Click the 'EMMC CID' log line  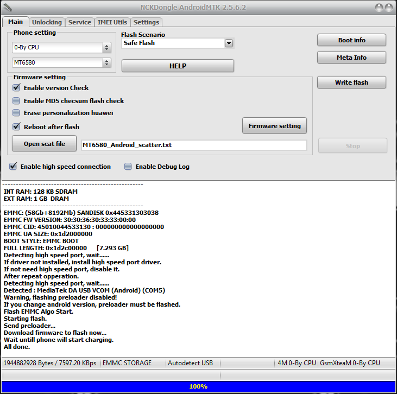(x=84, y=227)
